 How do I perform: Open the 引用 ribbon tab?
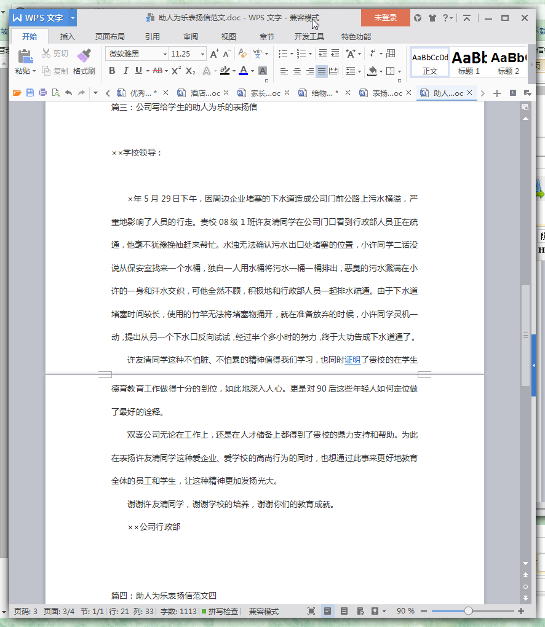pyautogui.click(x=153, y=36)
